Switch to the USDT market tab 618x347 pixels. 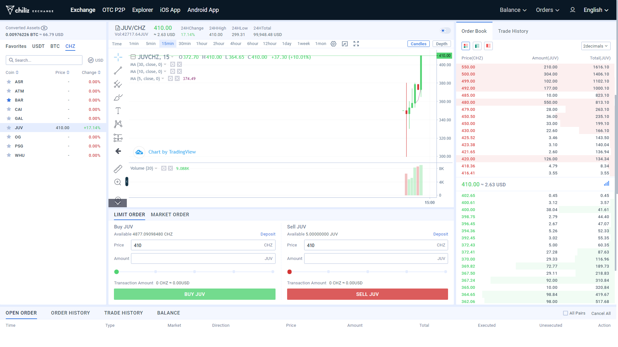pos(38,46)
